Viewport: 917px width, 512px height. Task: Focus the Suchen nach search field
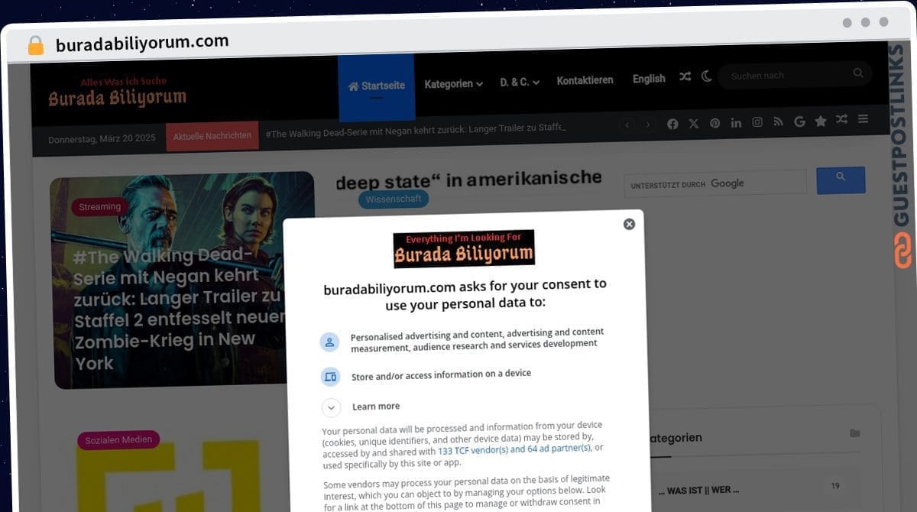click(x=787, y=75)
